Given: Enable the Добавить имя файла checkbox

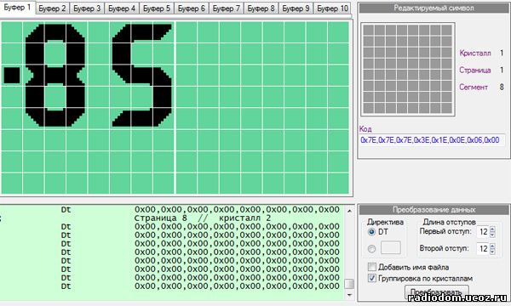Looking at the screenshot, I should [x=372, y=267].
